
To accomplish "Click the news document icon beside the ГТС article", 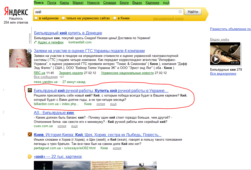I will coord(30,51).
